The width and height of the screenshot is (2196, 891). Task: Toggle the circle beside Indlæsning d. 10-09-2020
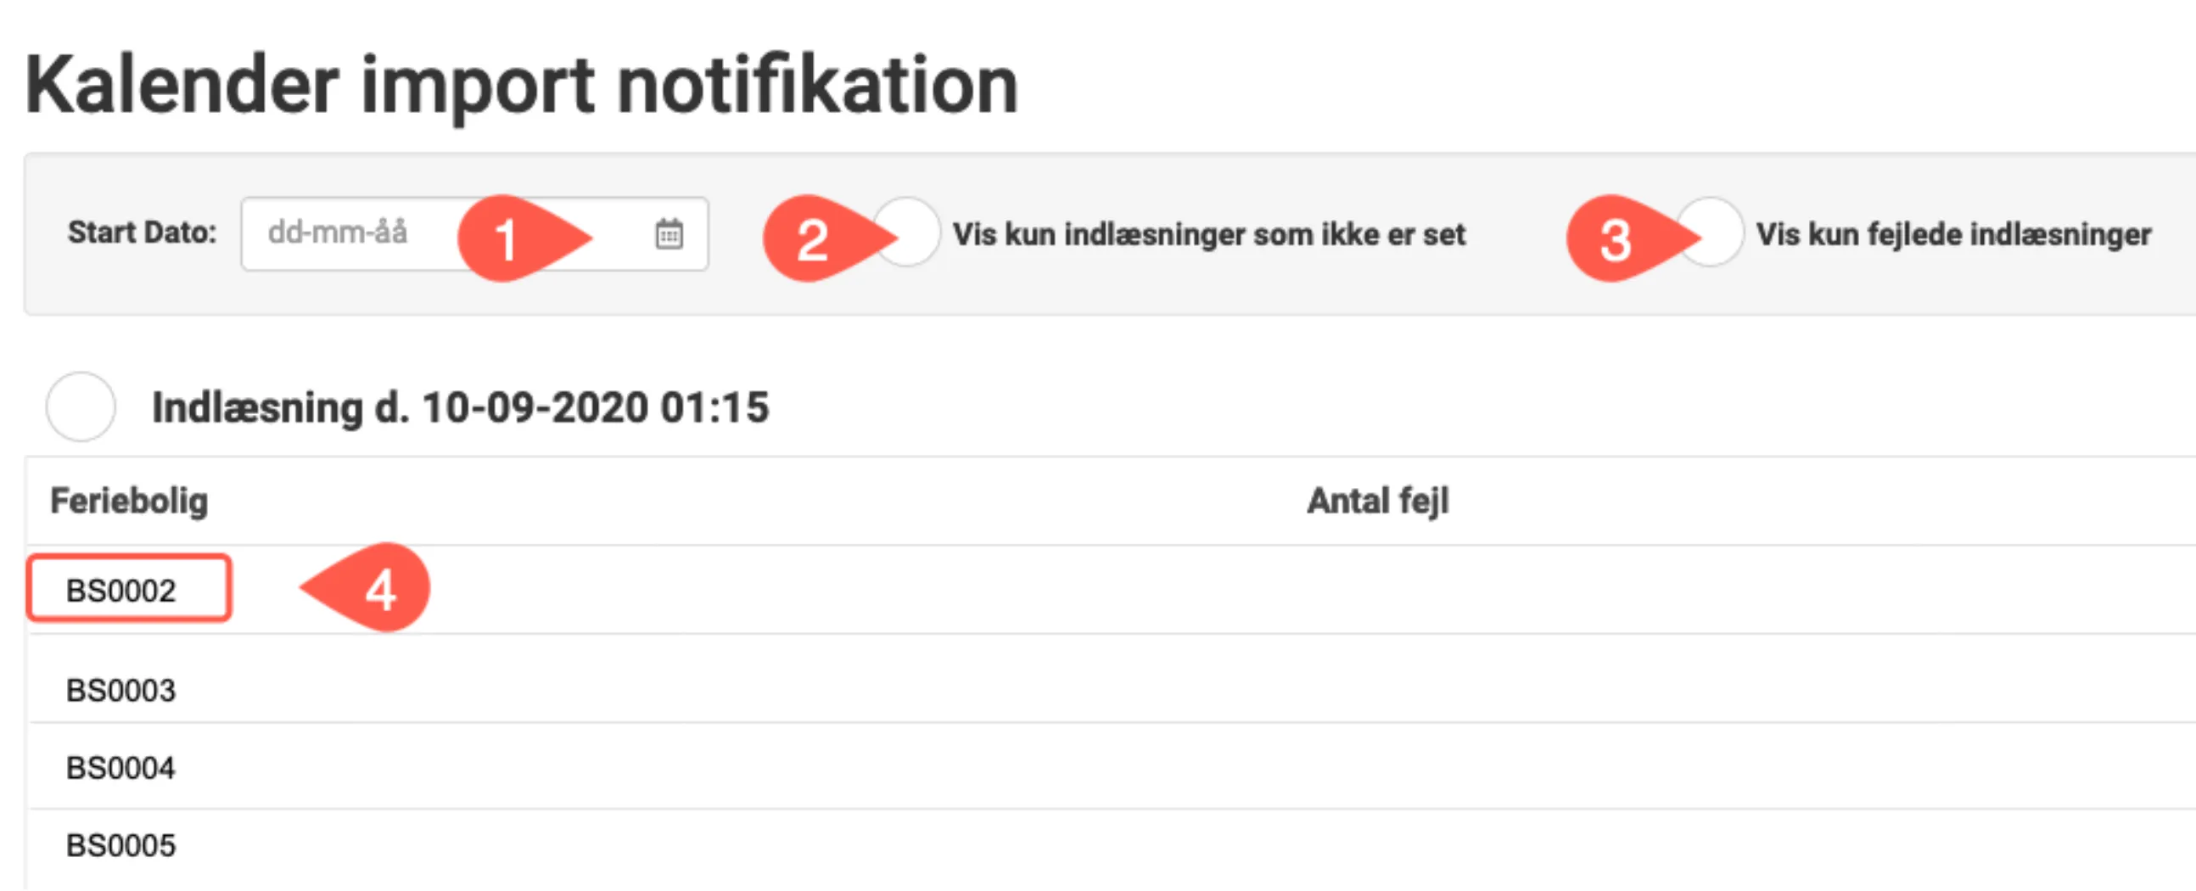click(79, 407)
